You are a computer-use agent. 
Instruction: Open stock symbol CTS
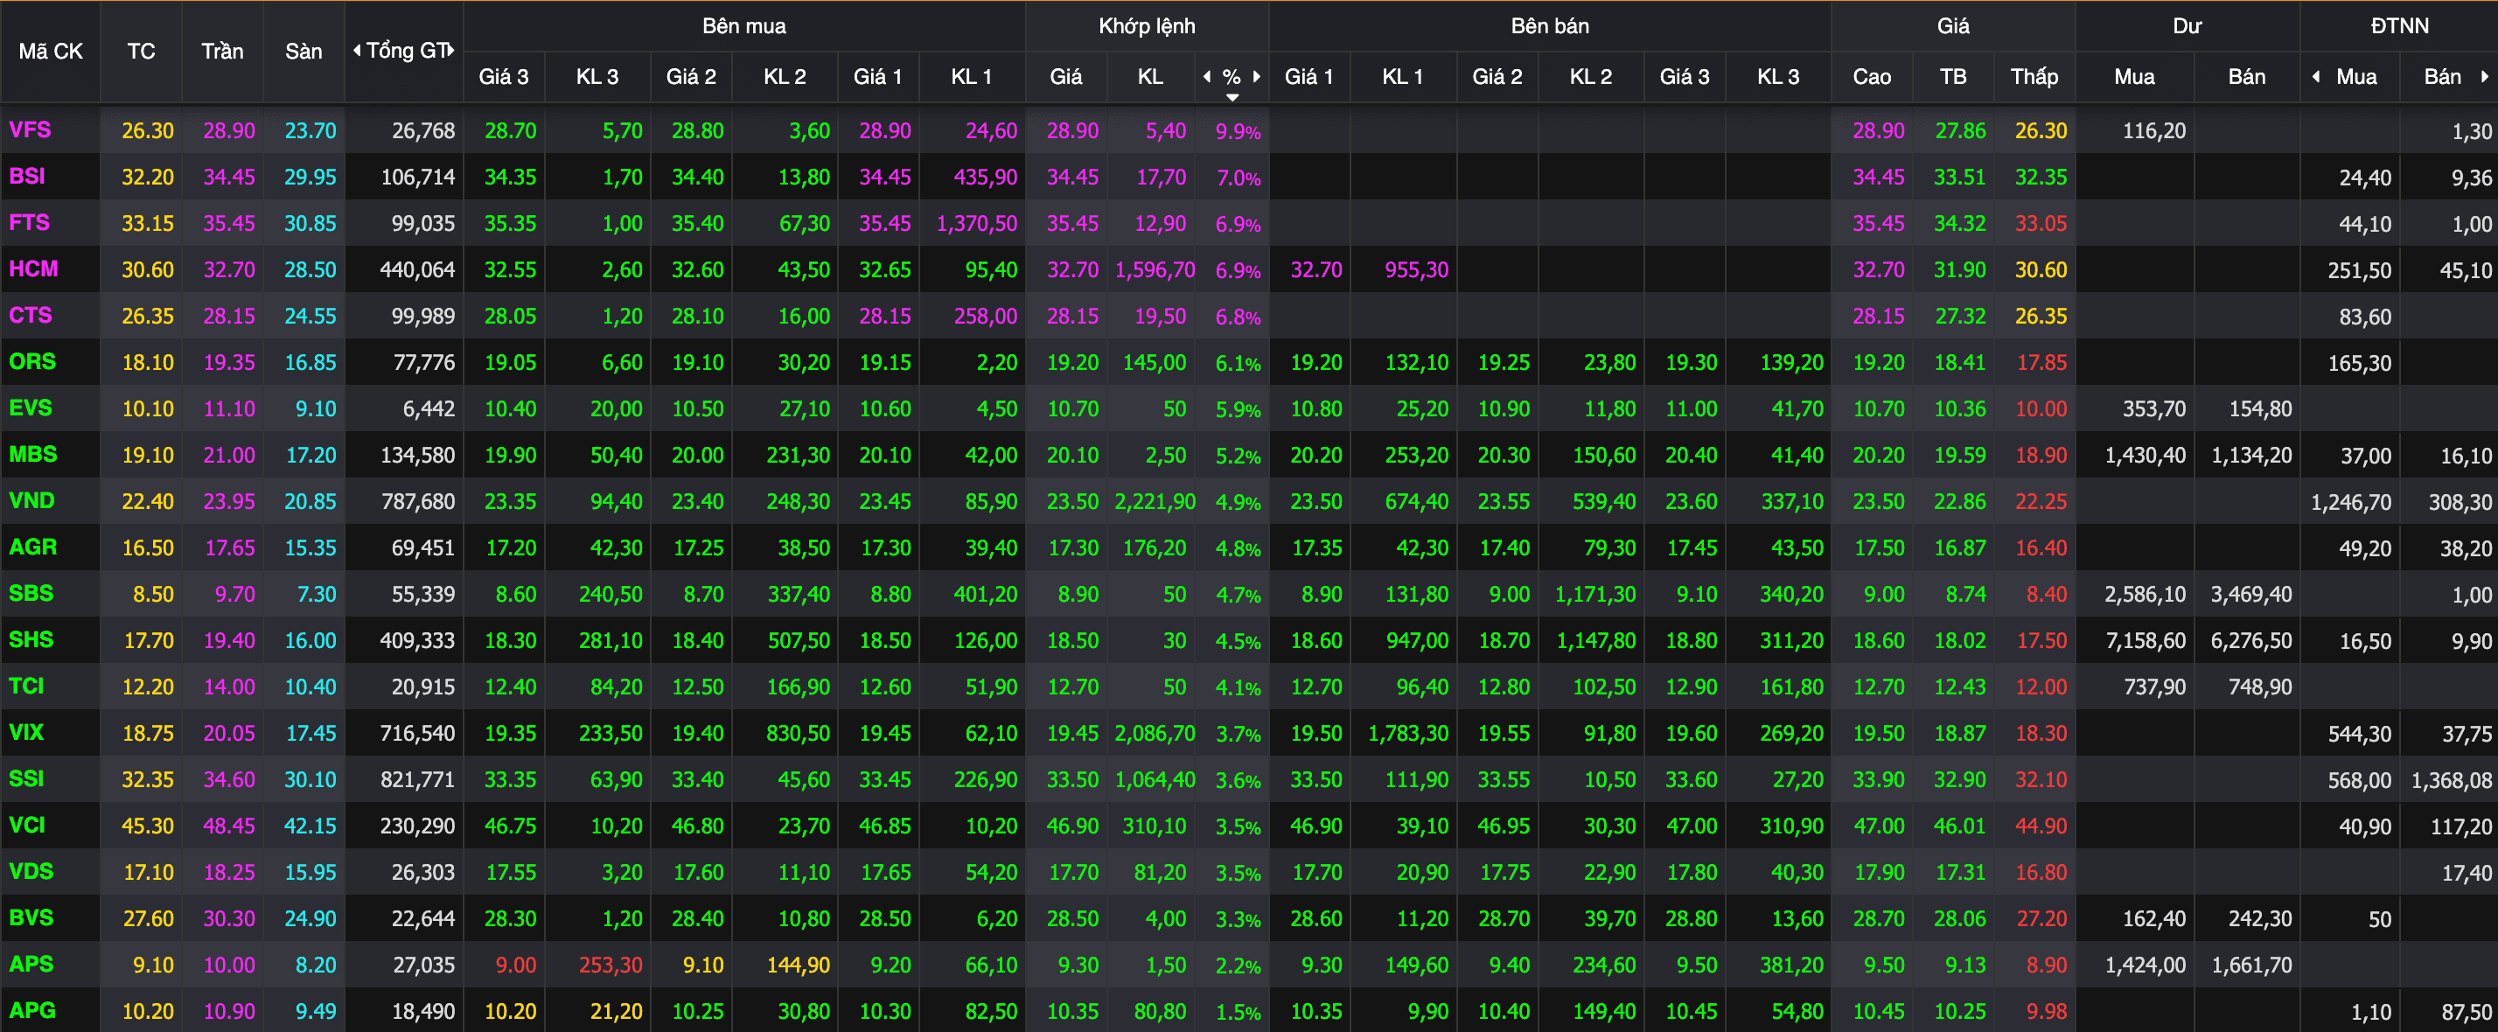[30, 315]
